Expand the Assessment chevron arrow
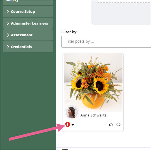This screenshot has width=151, height=150. [x=8, y=35]
